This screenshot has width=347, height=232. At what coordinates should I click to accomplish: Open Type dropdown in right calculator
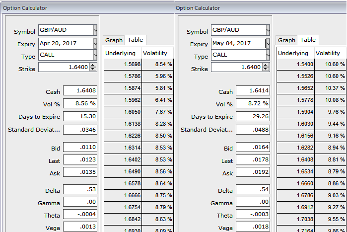(x=268, y=55)
